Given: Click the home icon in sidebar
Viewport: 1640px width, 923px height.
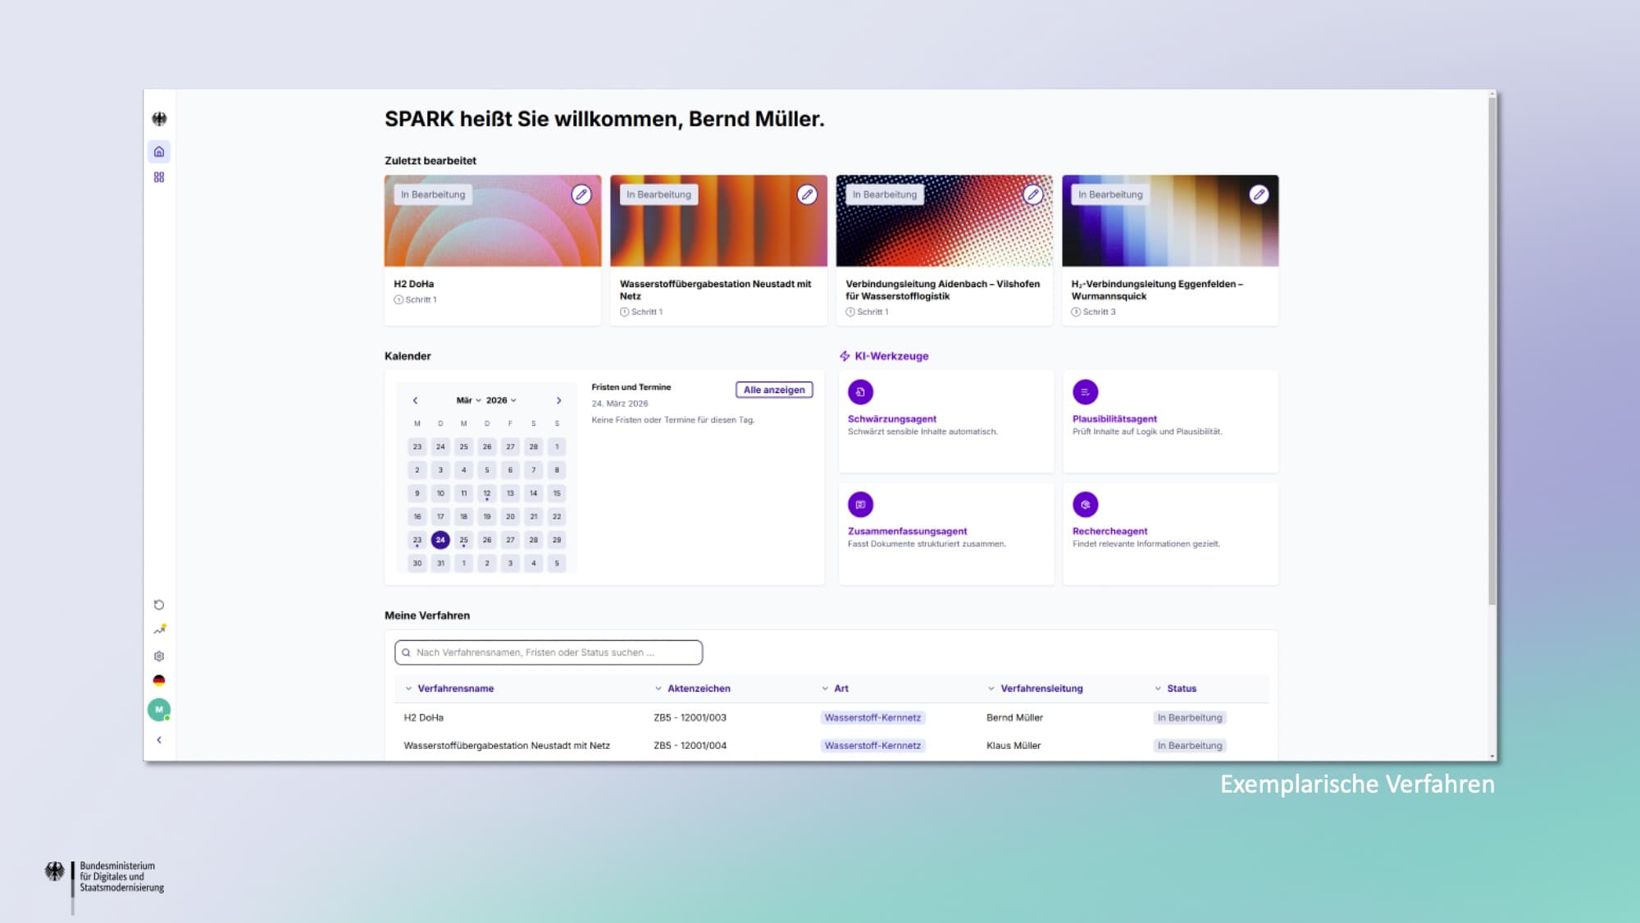Looking at the screenshot, I should (x=159, y=152).
